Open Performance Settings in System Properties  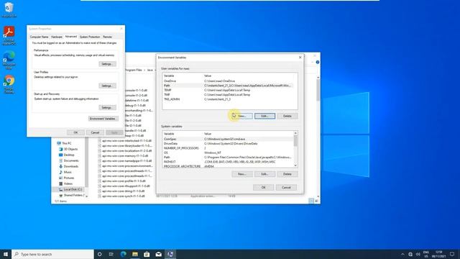pos(107,64)
